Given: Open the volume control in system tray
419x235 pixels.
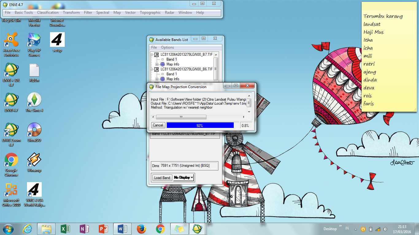Looking at the screenshot, I should pyautogui.click(x=385, y=229).
